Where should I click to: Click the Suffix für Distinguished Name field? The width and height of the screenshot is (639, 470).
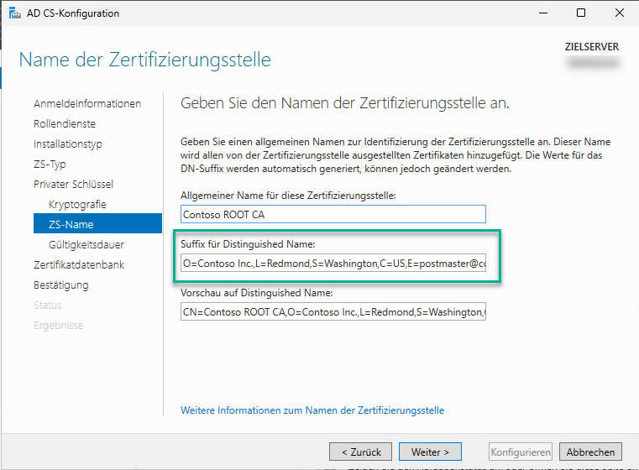333,264
